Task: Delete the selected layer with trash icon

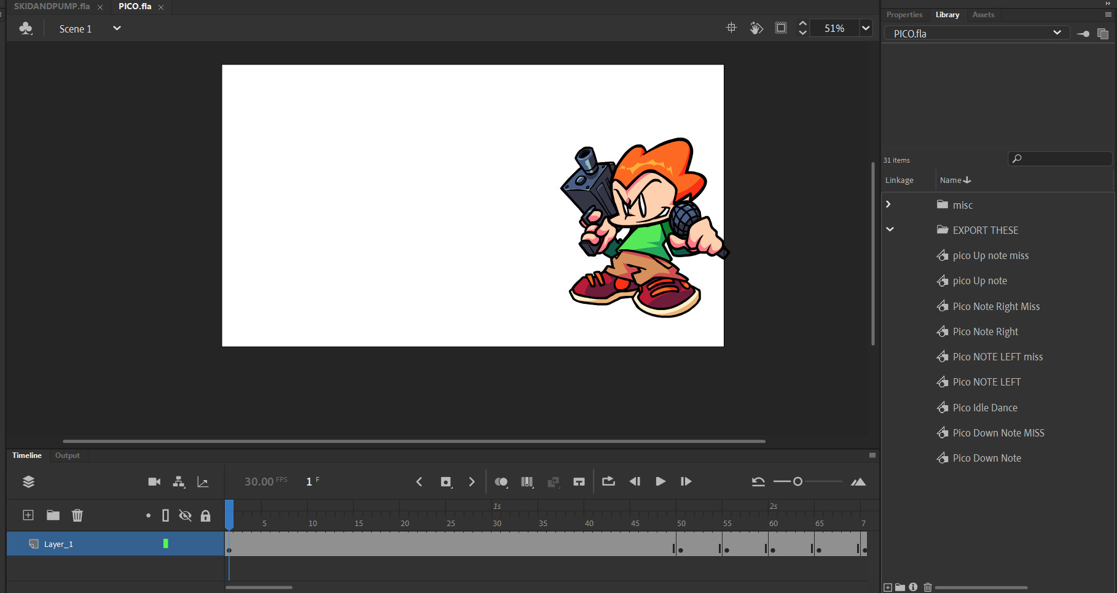Action: 77,515
